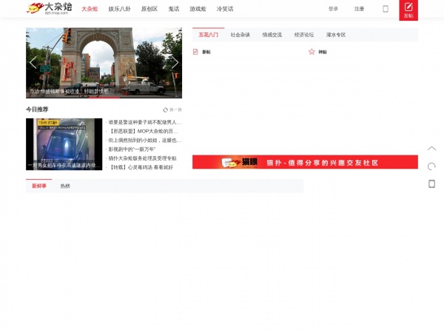Click the carousel red progress indicator
The height and width of the screenshot is (333, 444).
(104, 98)
